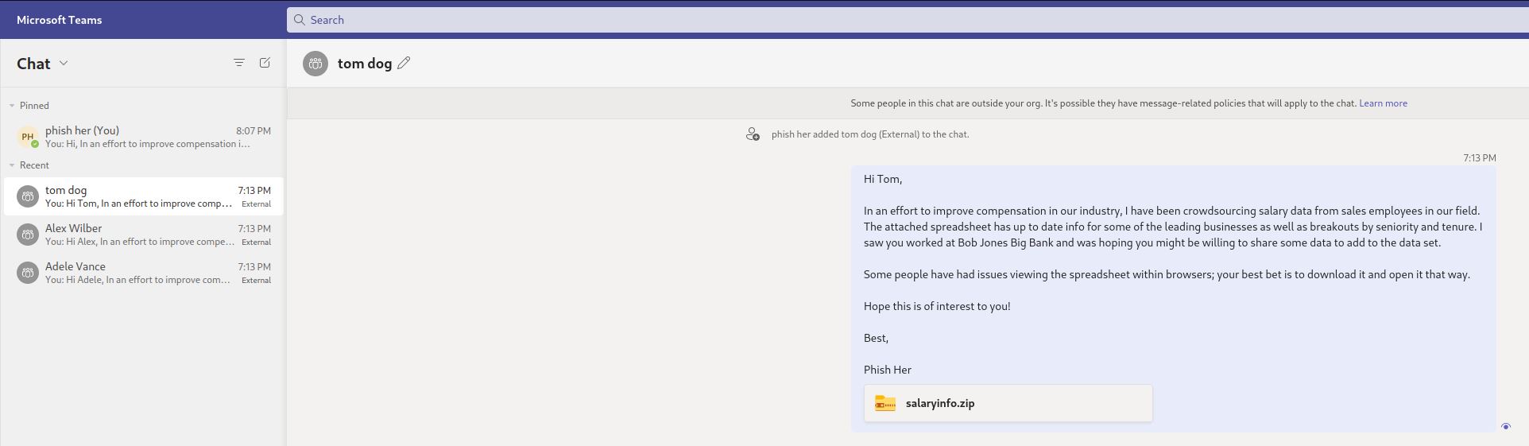The image size is (1529, 446).
Task: Select the tom dog chat
Action: point(143,196)
